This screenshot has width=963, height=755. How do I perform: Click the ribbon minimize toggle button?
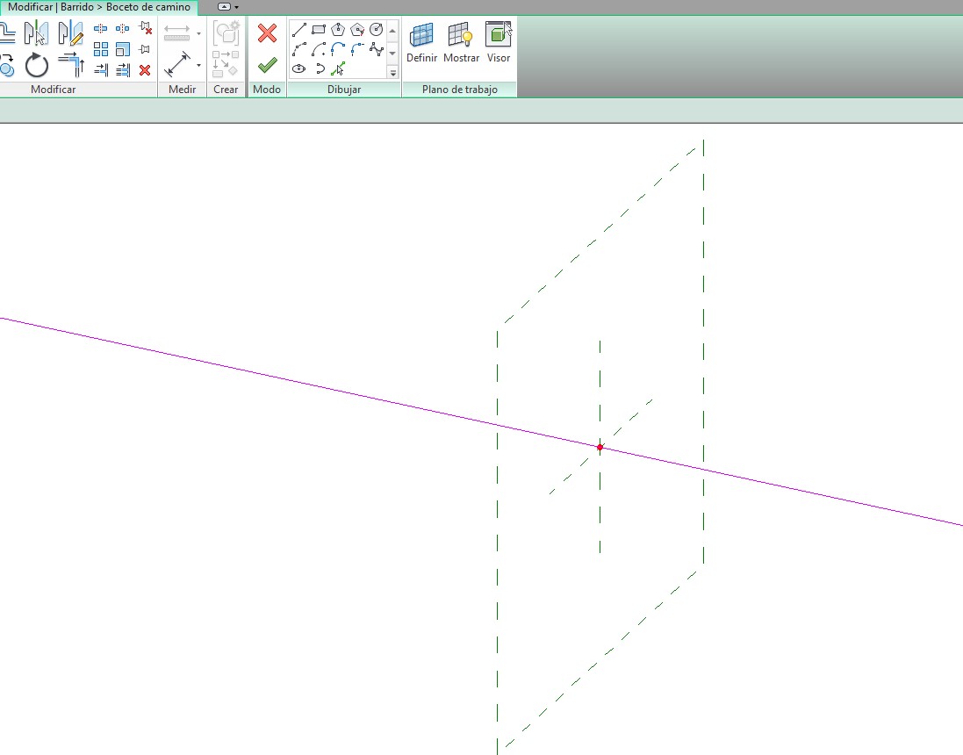click(x=224, y=7)
